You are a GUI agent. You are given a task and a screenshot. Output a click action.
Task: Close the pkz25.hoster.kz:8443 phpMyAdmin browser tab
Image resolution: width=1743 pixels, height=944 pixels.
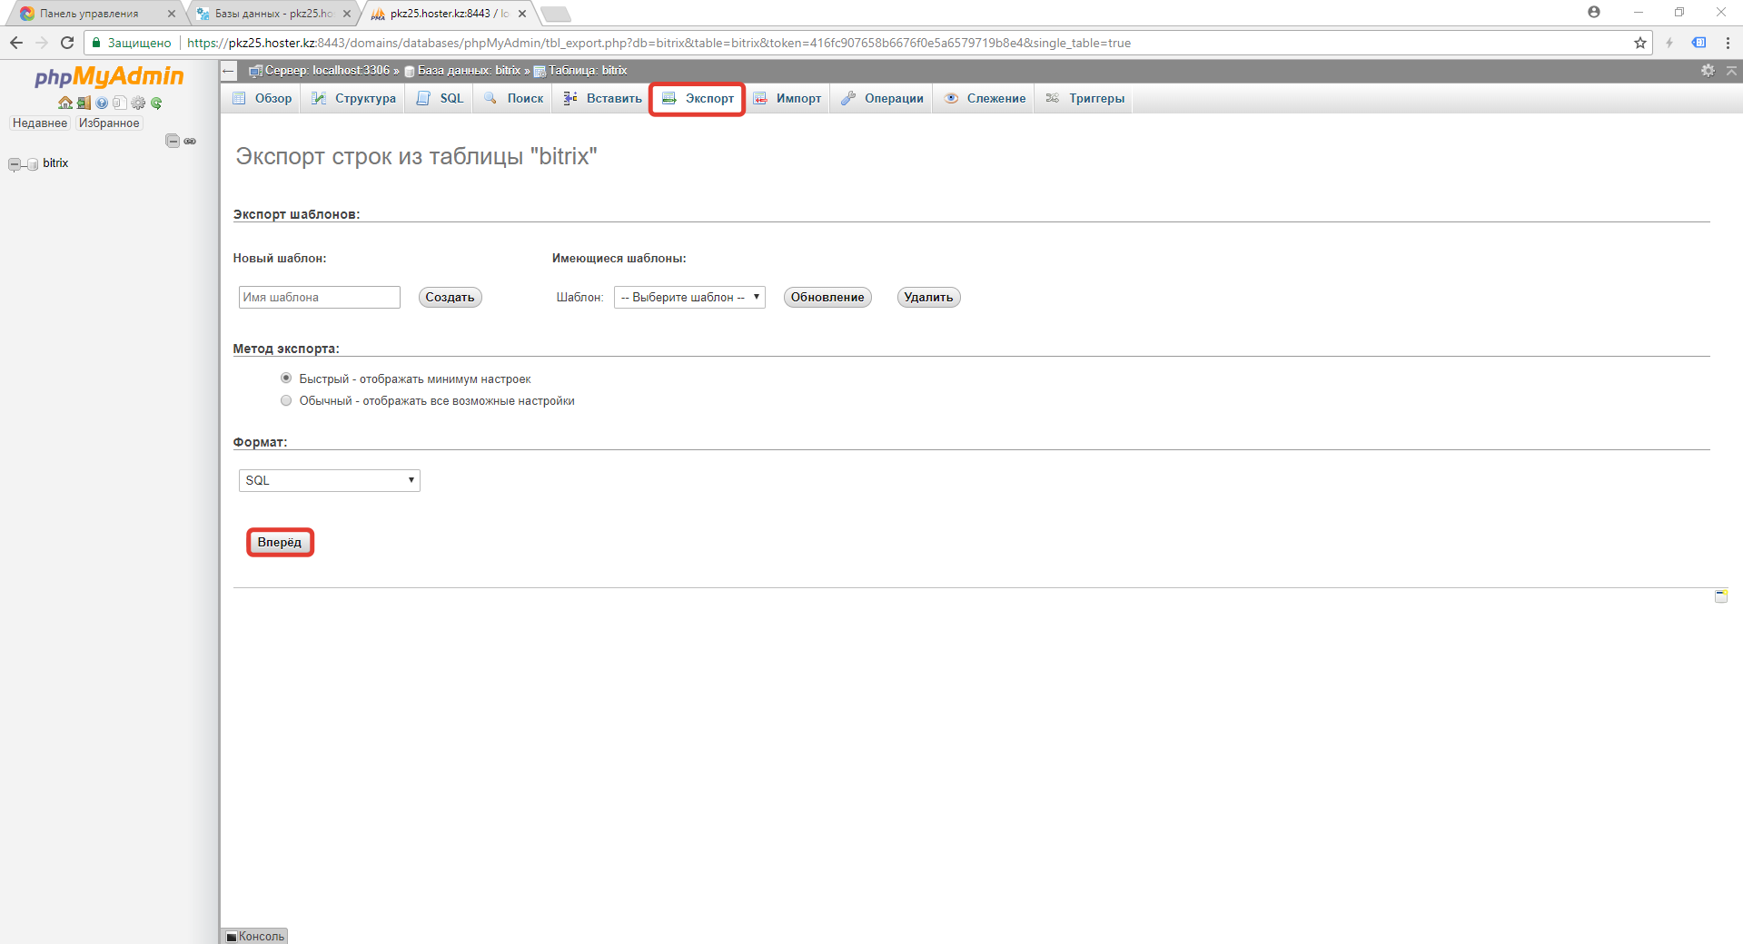(x=522, y=14)
